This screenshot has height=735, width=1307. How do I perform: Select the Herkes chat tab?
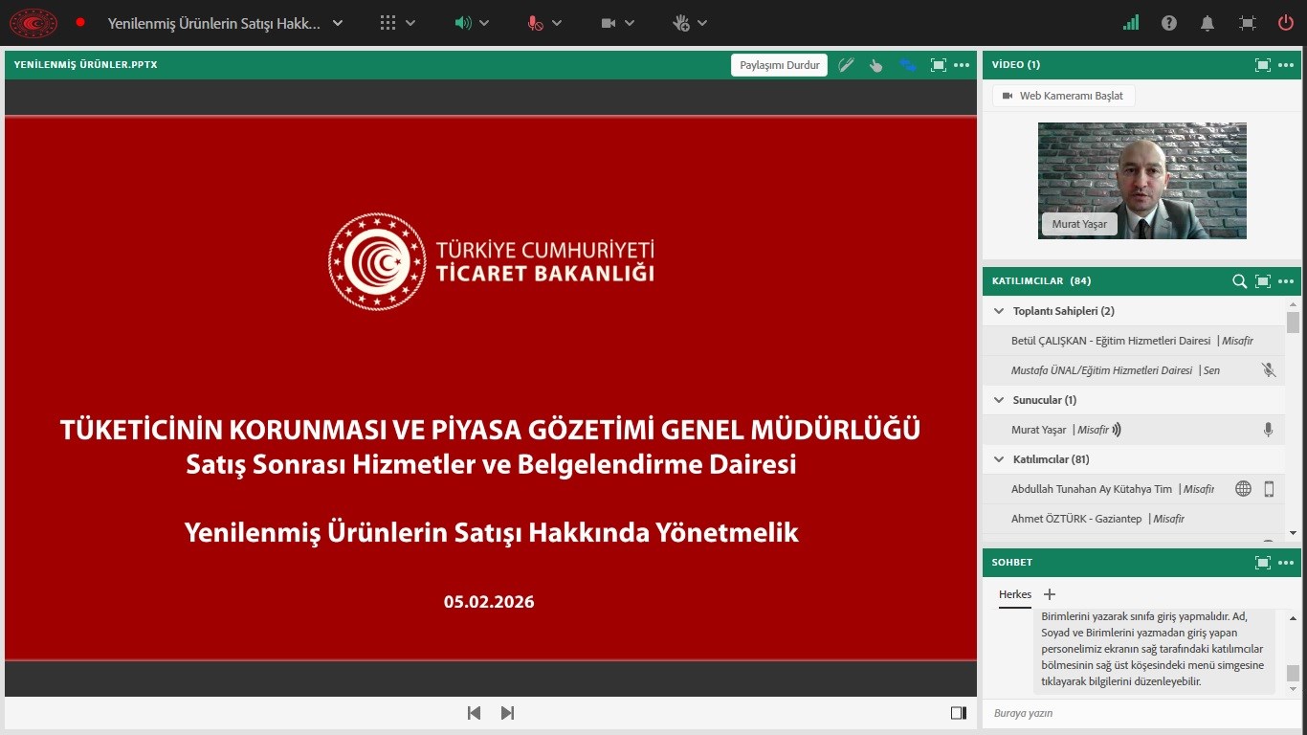click(x=1014, y=594)
